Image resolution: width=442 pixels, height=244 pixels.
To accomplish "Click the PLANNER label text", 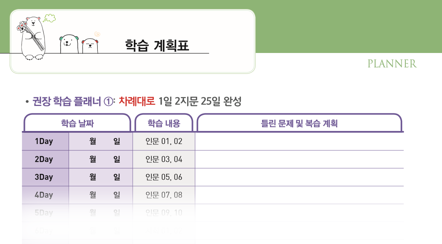I will pyautogui.click(x=392, y=64).
